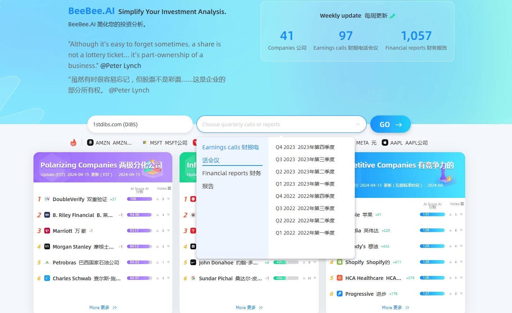
Task: Click the Microsoft logo icon beside MSFT
Action: (145, 142)
